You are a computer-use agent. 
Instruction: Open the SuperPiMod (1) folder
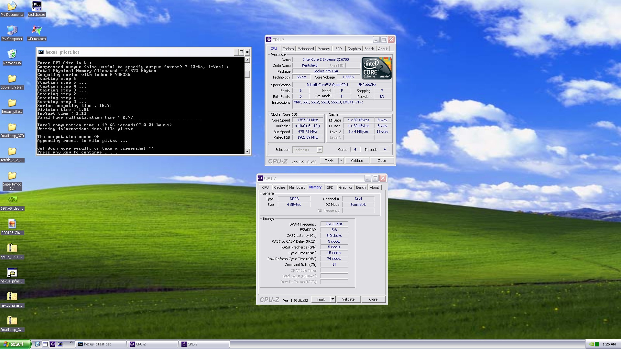(x=12, y=180)
